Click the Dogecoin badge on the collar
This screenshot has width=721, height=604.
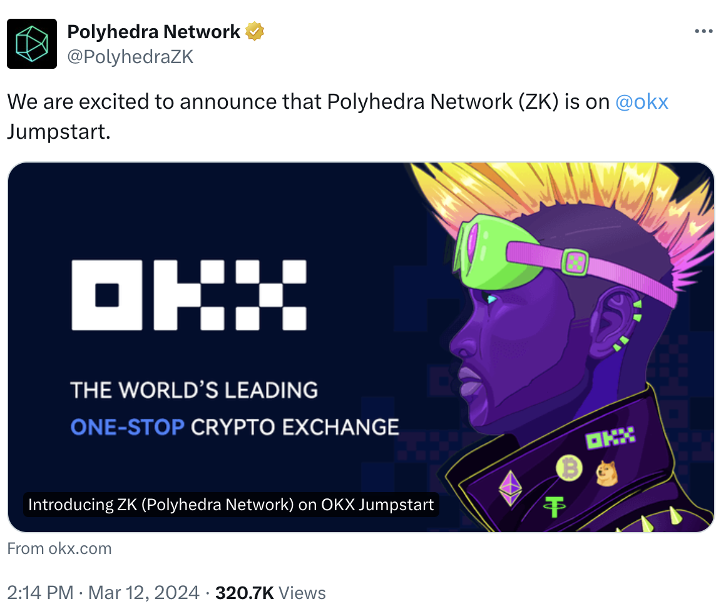(x=605, y=473)
